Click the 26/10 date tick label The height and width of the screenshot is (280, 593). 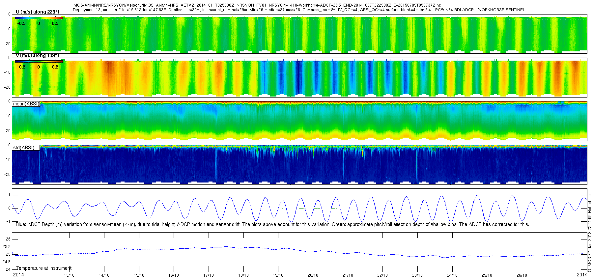pos(522,275)
